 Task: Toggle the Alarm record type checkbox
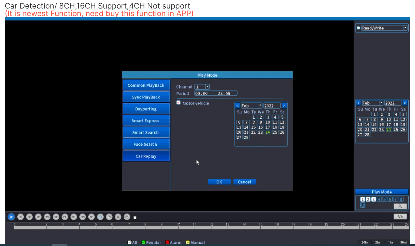click(168, 243)
